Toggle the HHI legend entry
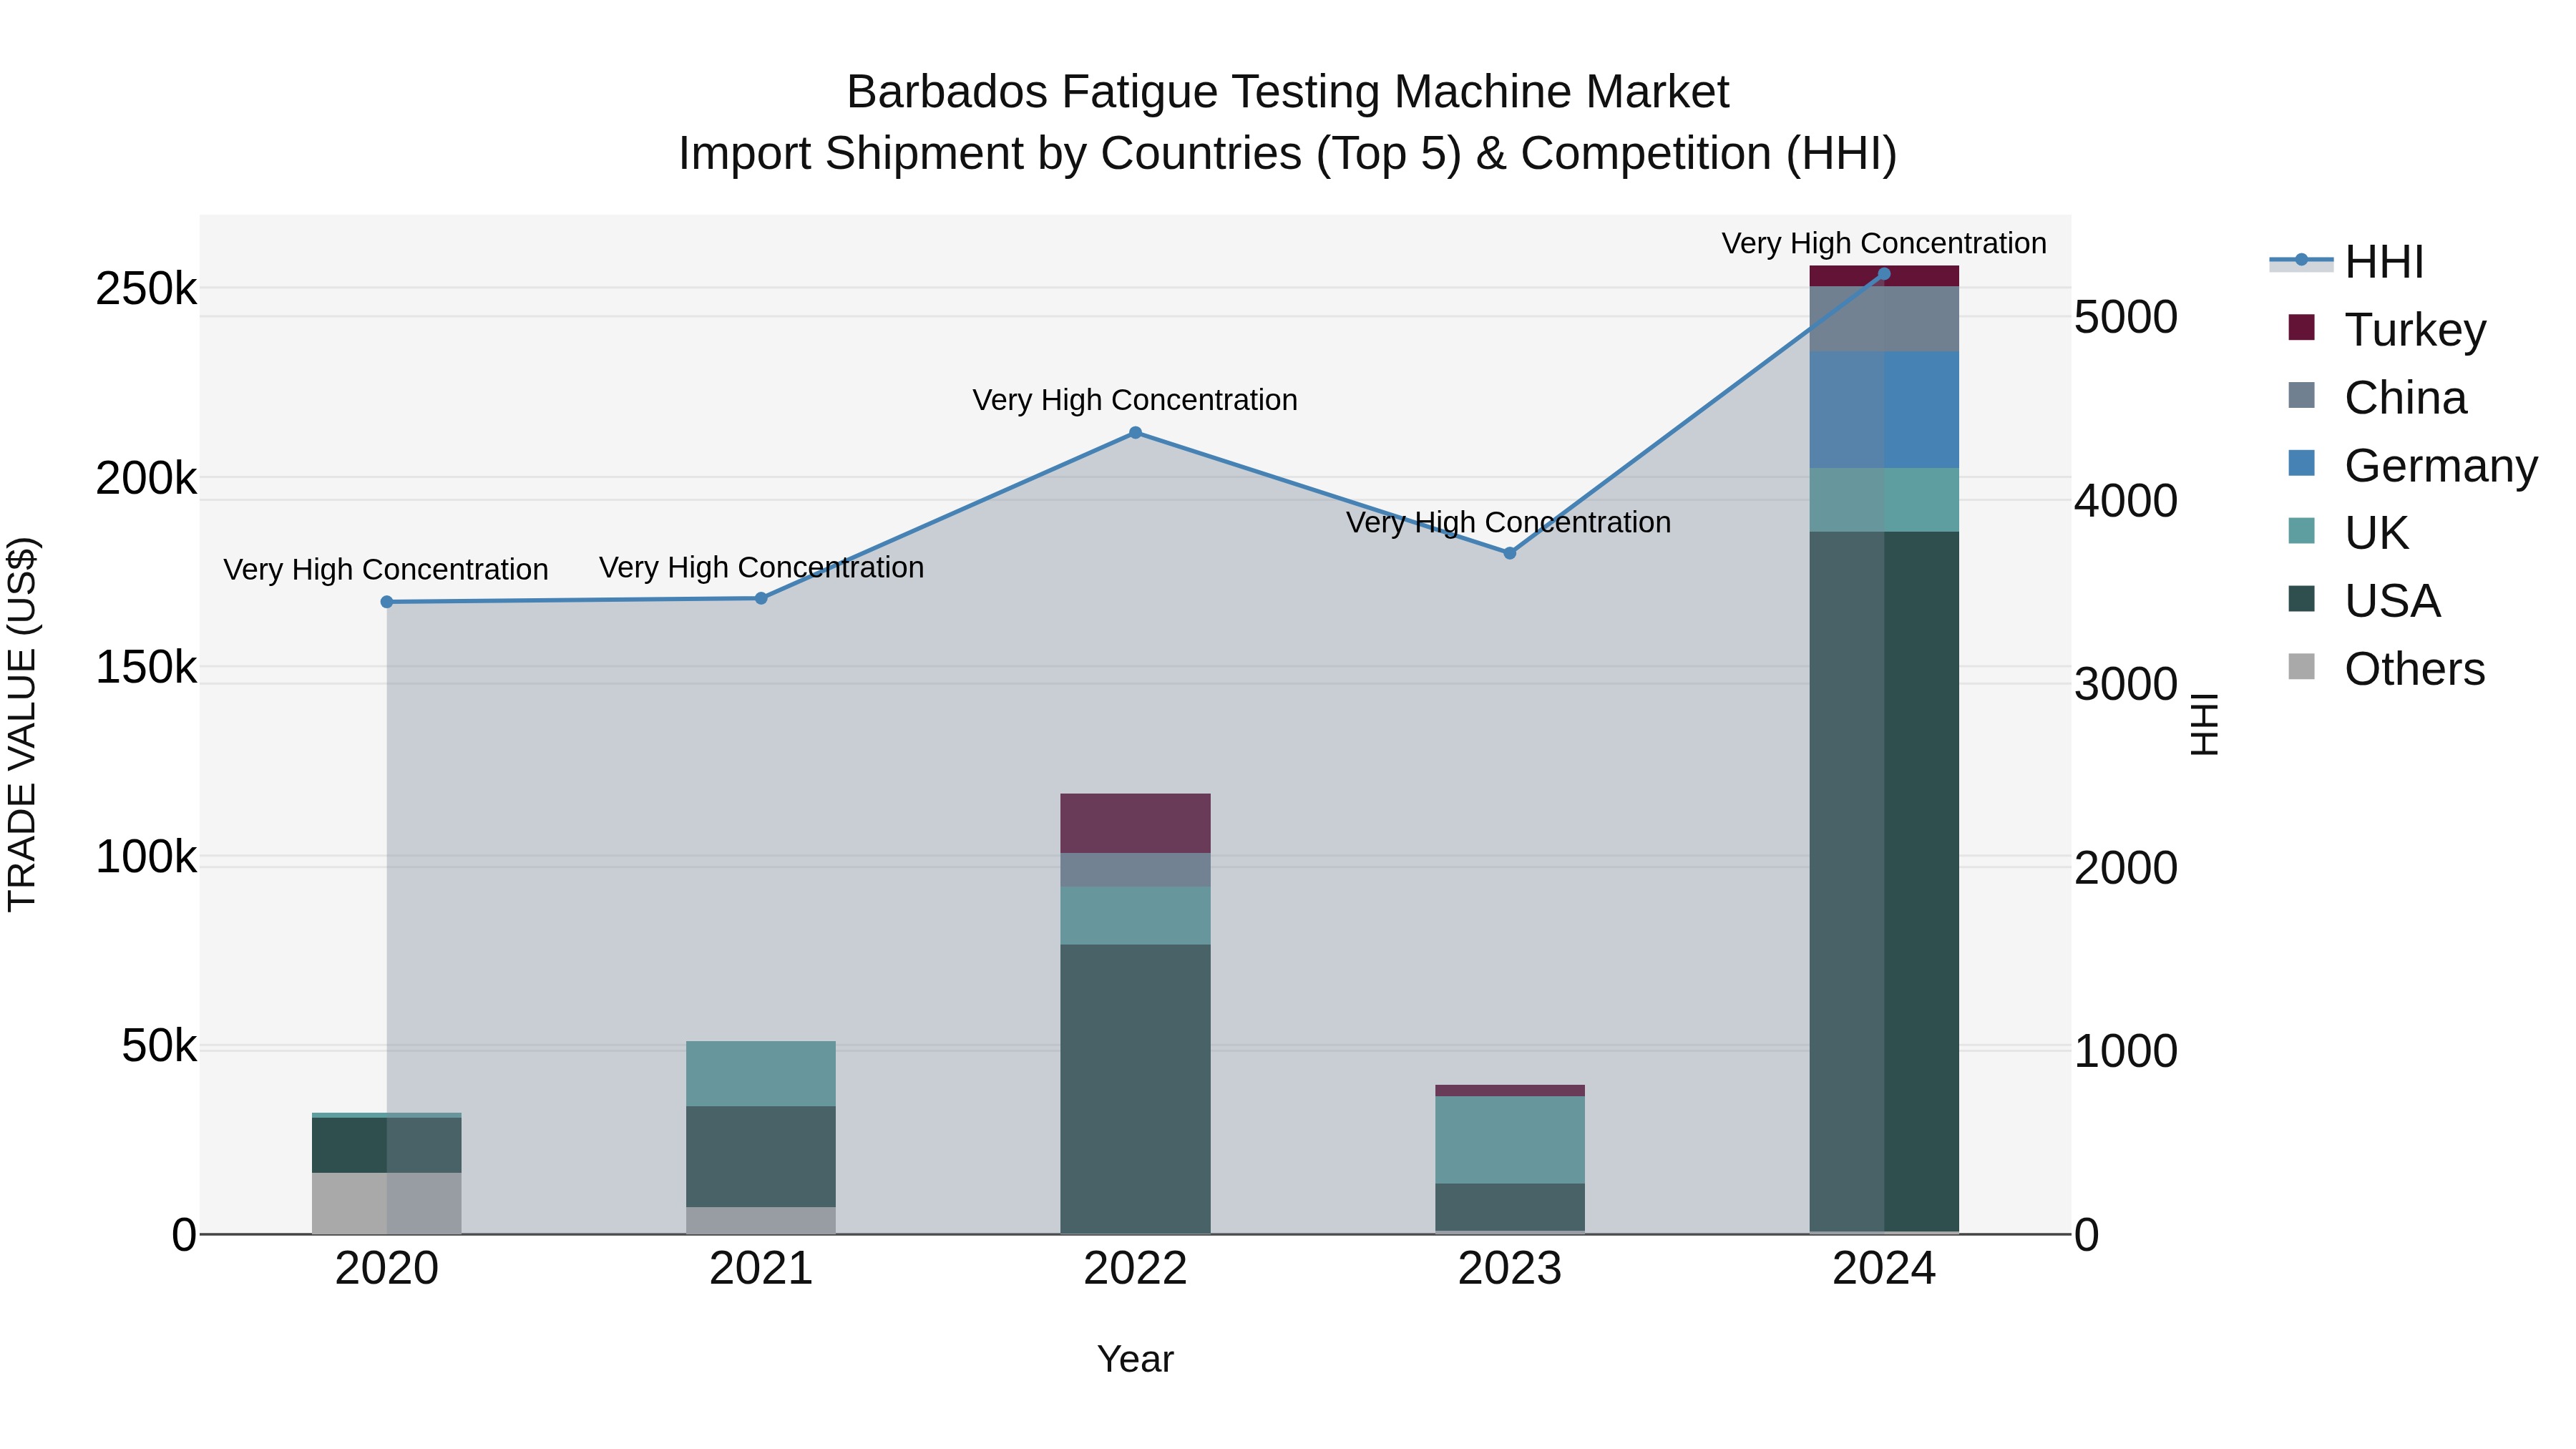The image size is (2576, 1449). click(2347, 262)
